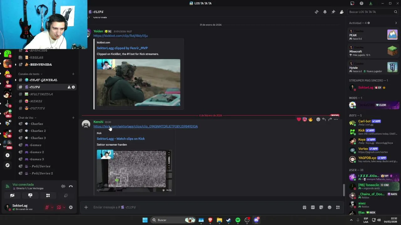Open the -BIENVENIDA channel

click(x=46, y=65)
